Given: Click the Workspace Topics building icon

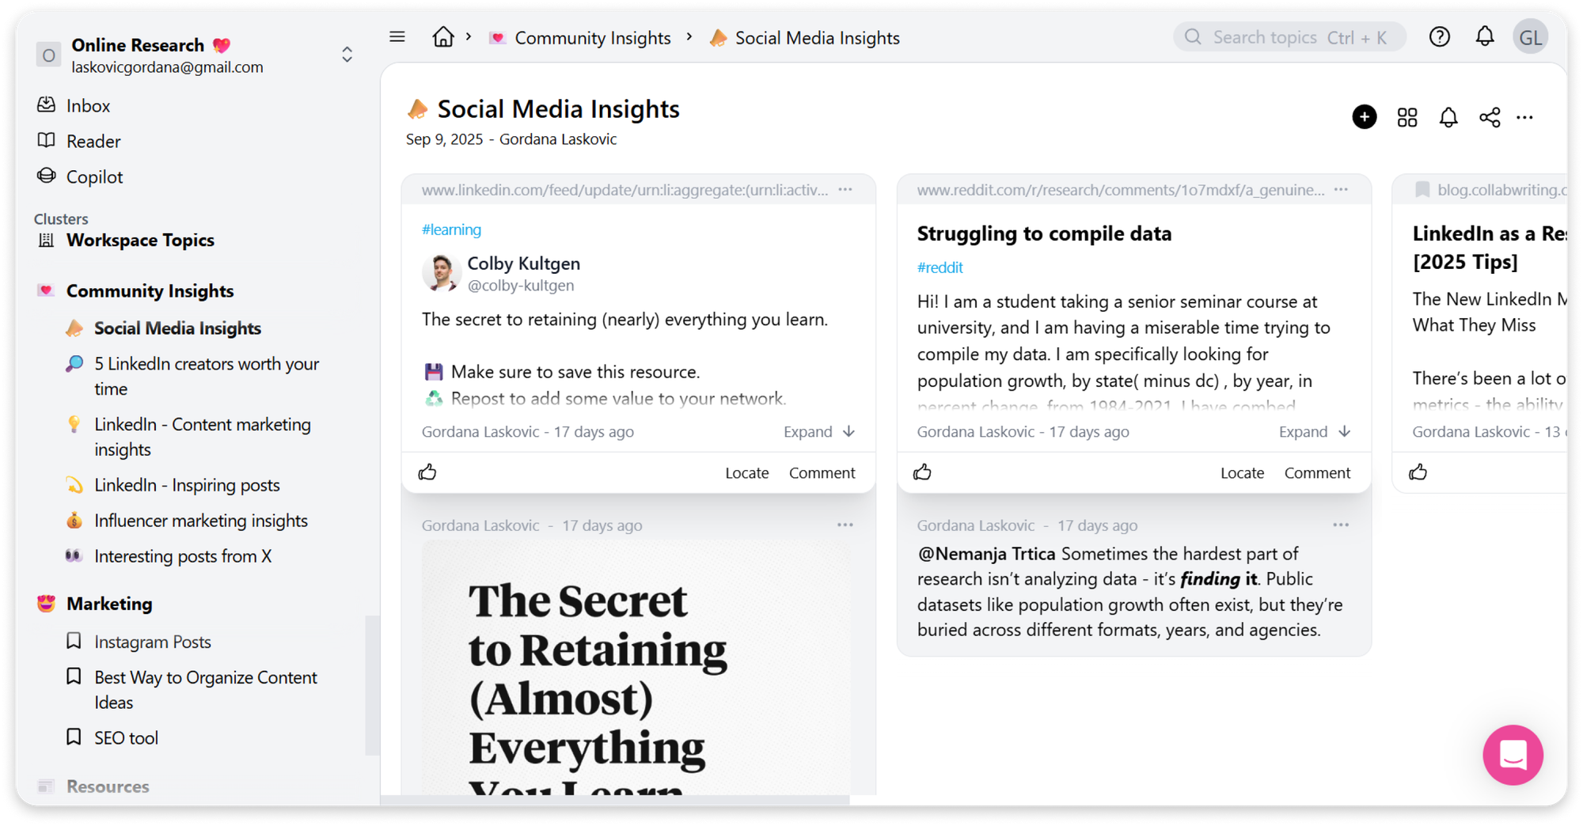Looking at the screenshot, I should coord(47,240).
